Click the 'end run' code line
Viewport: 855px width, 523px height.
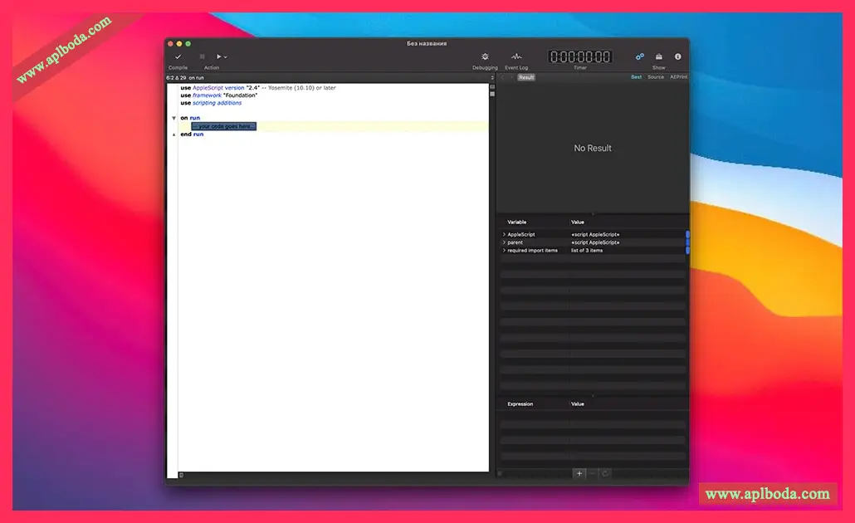coord(192,134)
